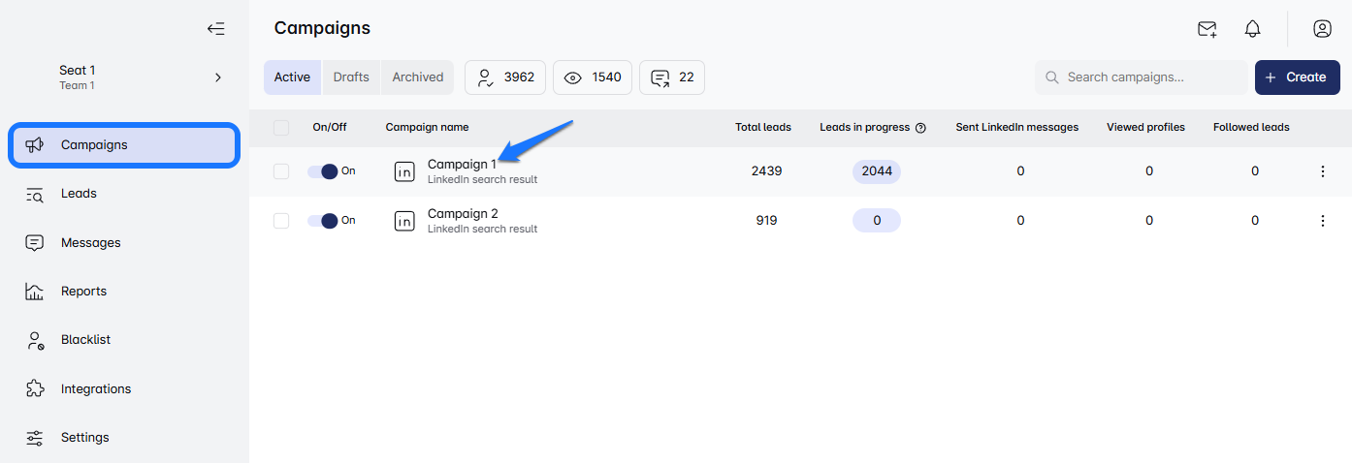Open the mail invite icon in header
The width and height of the screenshot is (1352, 463).
point(1207,29)
